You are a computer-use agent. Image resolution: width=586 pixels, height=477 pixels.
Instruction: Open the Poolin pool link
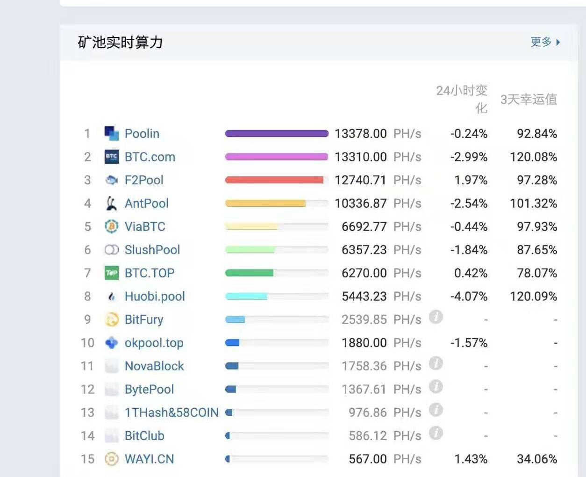pyautogui.click(x=142, y=134)
